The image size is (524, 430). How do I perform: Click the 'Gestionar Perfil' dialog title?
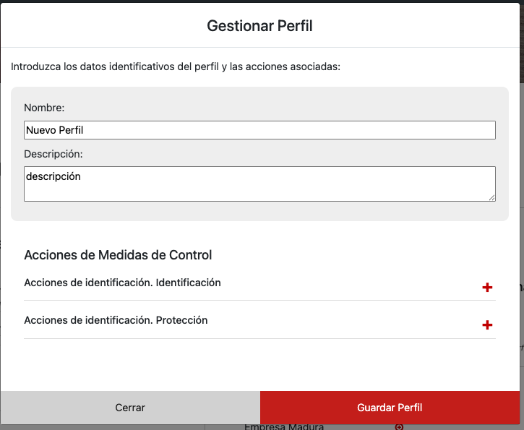pos(259,26)
